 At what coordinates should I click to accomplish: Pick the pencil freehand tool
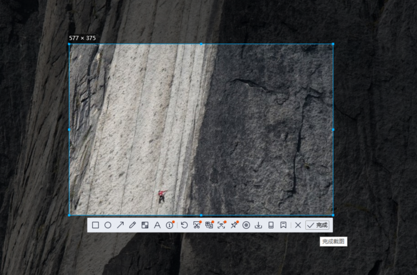click(x=132, y=225)
